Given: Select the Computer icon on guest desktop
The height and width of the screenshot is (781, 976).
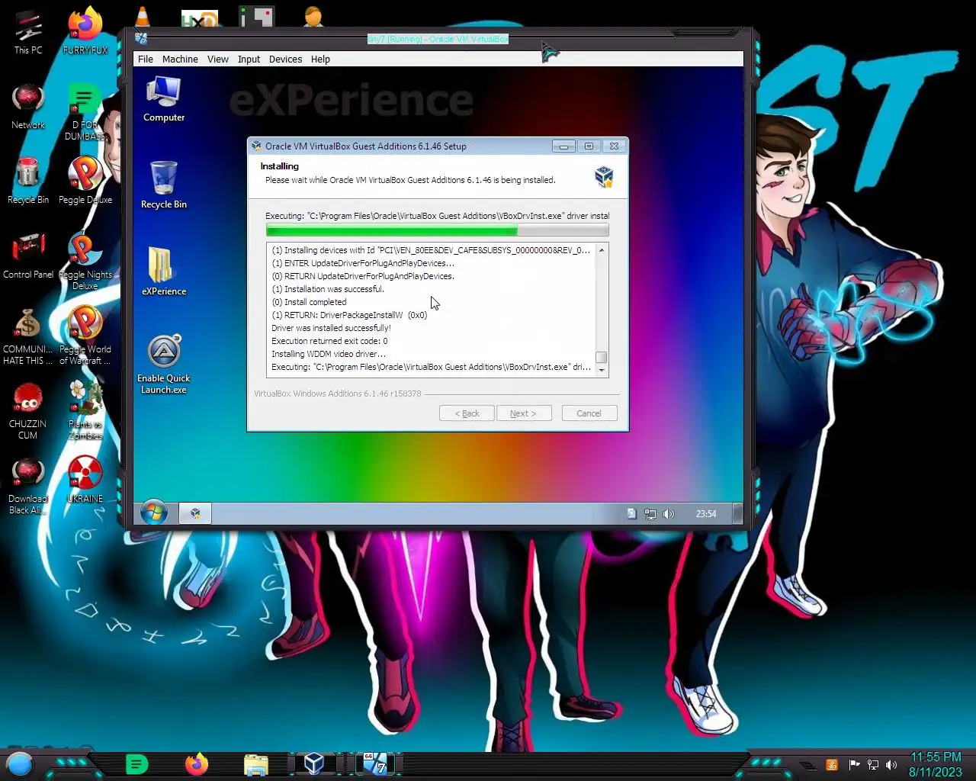Looking at the screenshot, I should click(x=164, y=99).
